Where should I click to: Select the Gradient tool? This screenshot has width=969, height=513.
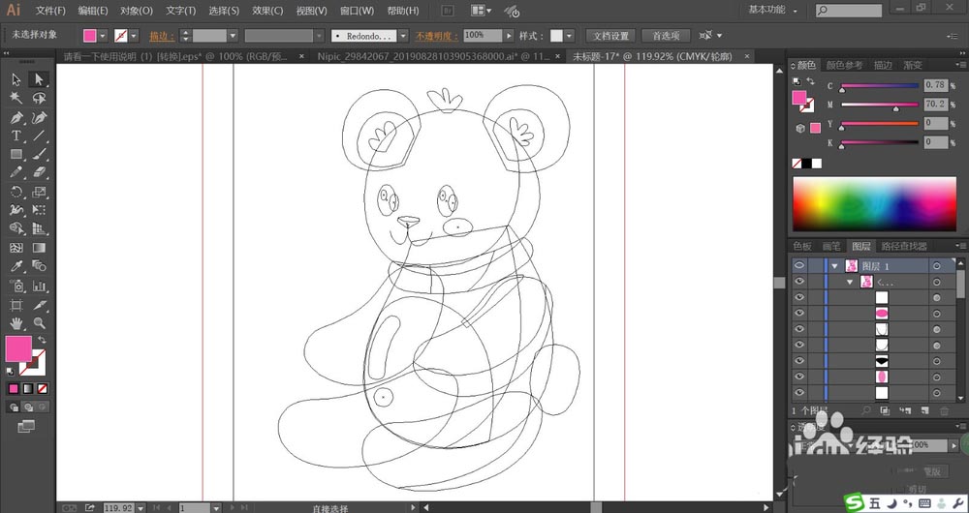(39, 248)
